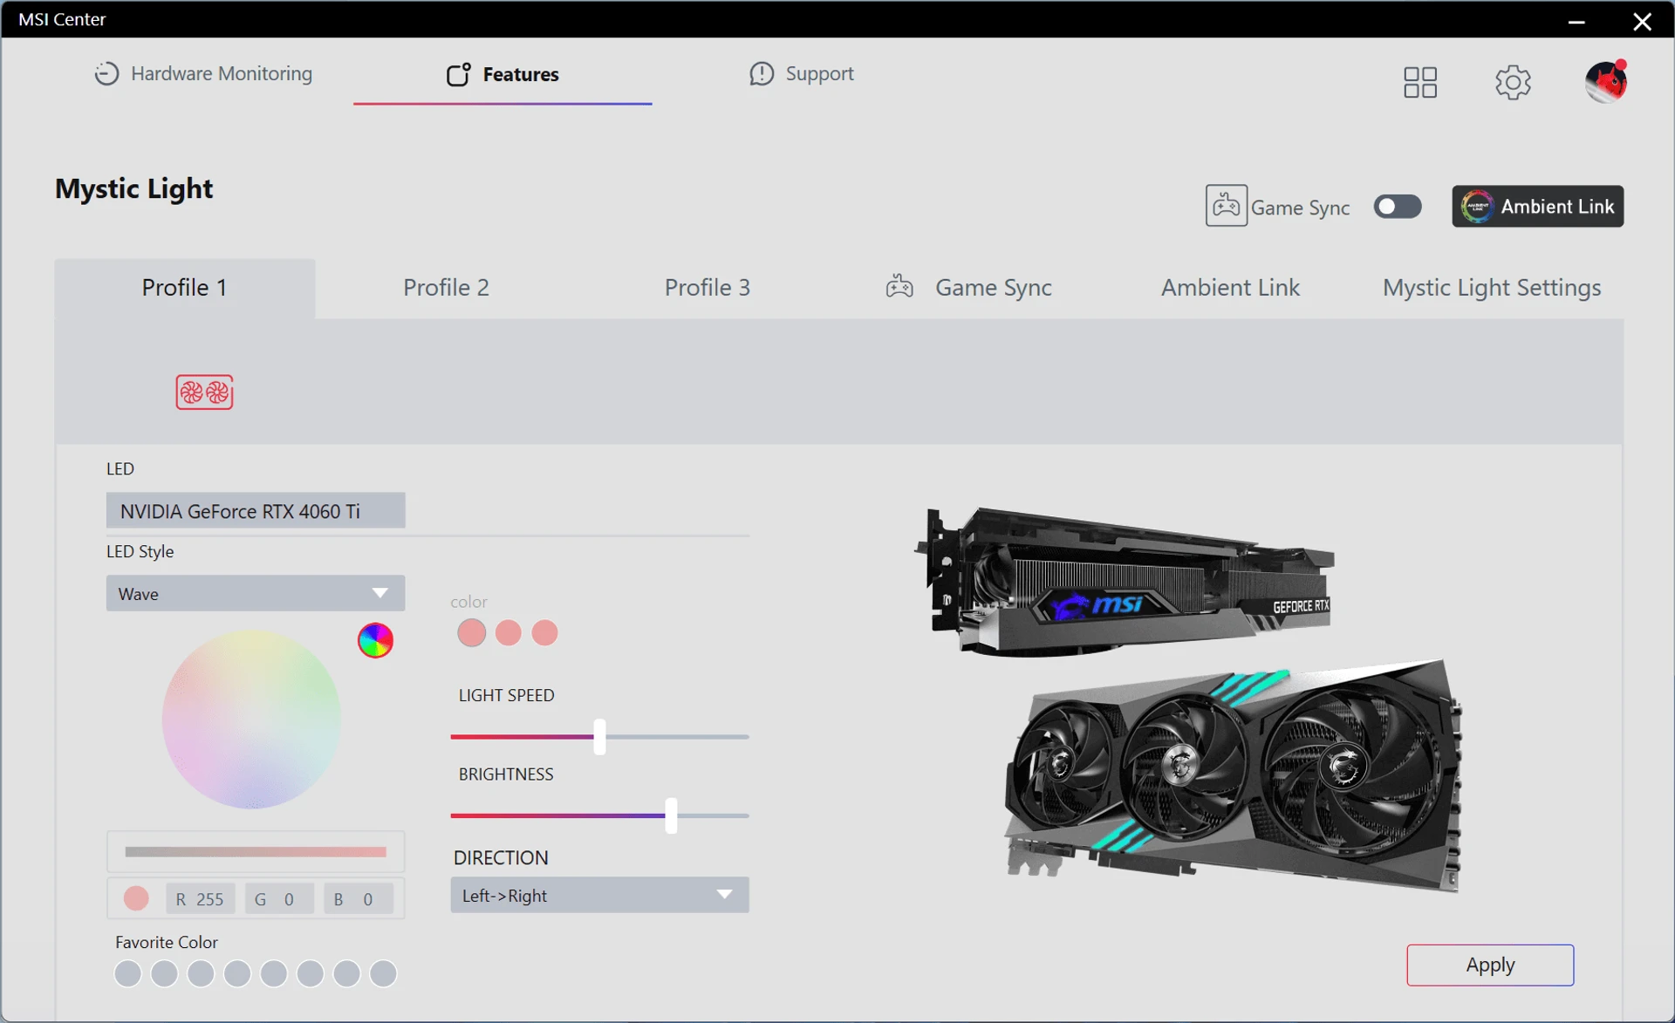
Task: Minimize the MSI Center window
Action: click(1576, 21)
